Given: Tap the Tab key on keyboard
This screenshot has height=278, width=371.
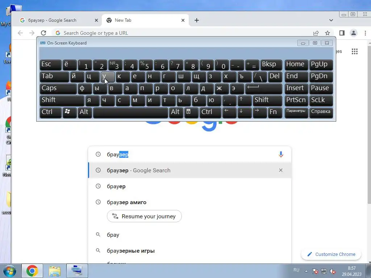Looking at the screenshot, I should 54,77.
